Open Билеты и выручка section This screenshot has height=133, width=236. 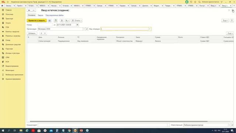coord(12,32)
